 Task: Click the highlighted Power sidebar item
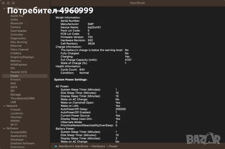point(25,76)
